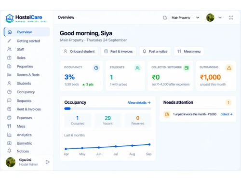Click the Overview home icon in sidebar
The height and width of the screenshot is (181, 241).
click(x=10, y=32)
